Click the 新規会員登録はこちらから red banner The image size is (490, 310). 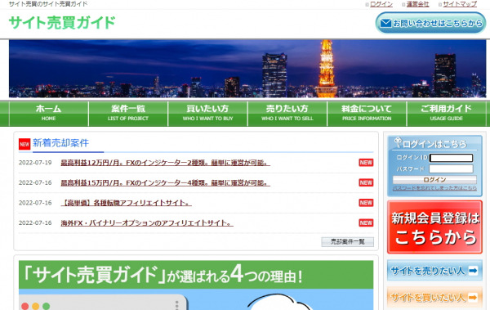[434, 227]
